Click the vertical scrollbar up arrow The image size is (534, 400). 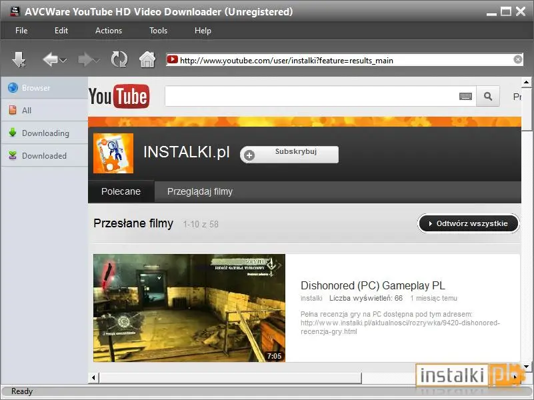point(526,82)
